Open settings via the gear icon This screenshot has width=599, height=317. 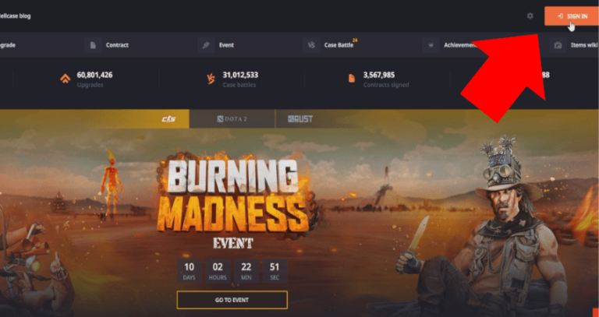pyautogui.click(x=530, y=16)
